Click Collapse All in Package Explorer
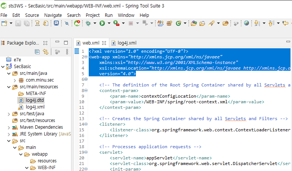292x171 pixels. (x=37, y=52)
